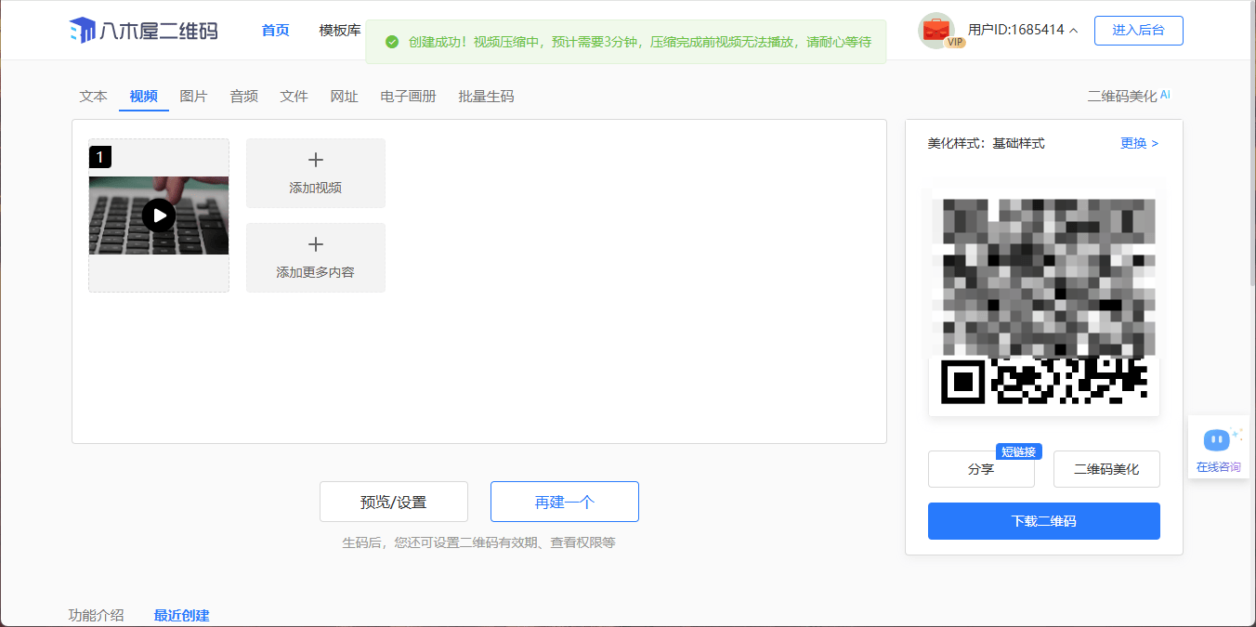Open the 二维码美化 AI link
This screenshot has height=627, width=1256.
pos(1128,97)
